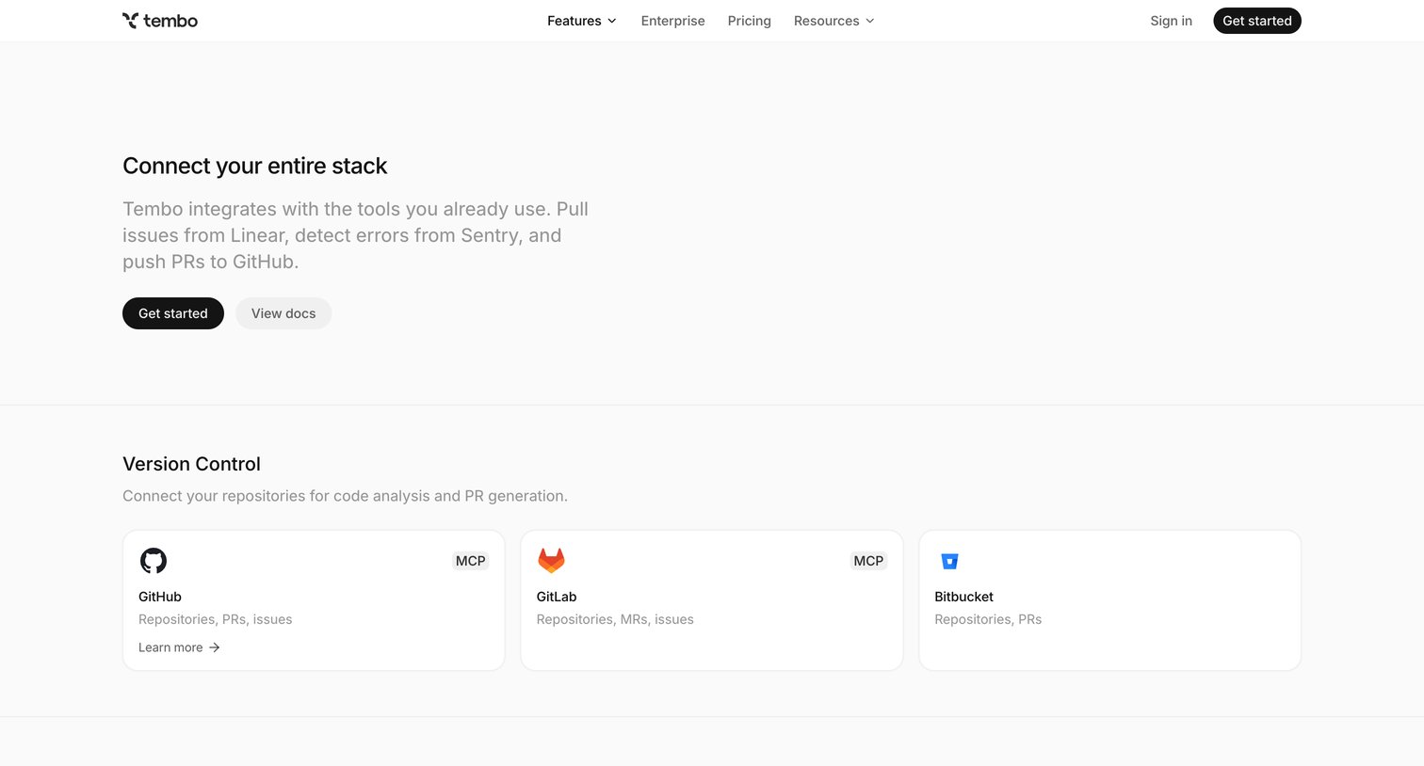Screen dimensions: 1424x766
Task: Open the GitHub octocat icon
Action: 154,561
